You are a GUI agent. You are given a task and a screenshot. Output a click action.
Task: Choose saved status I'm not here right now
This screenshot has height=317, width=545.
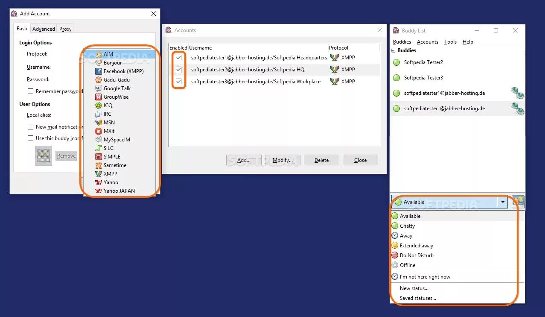[x=457, y=277]
